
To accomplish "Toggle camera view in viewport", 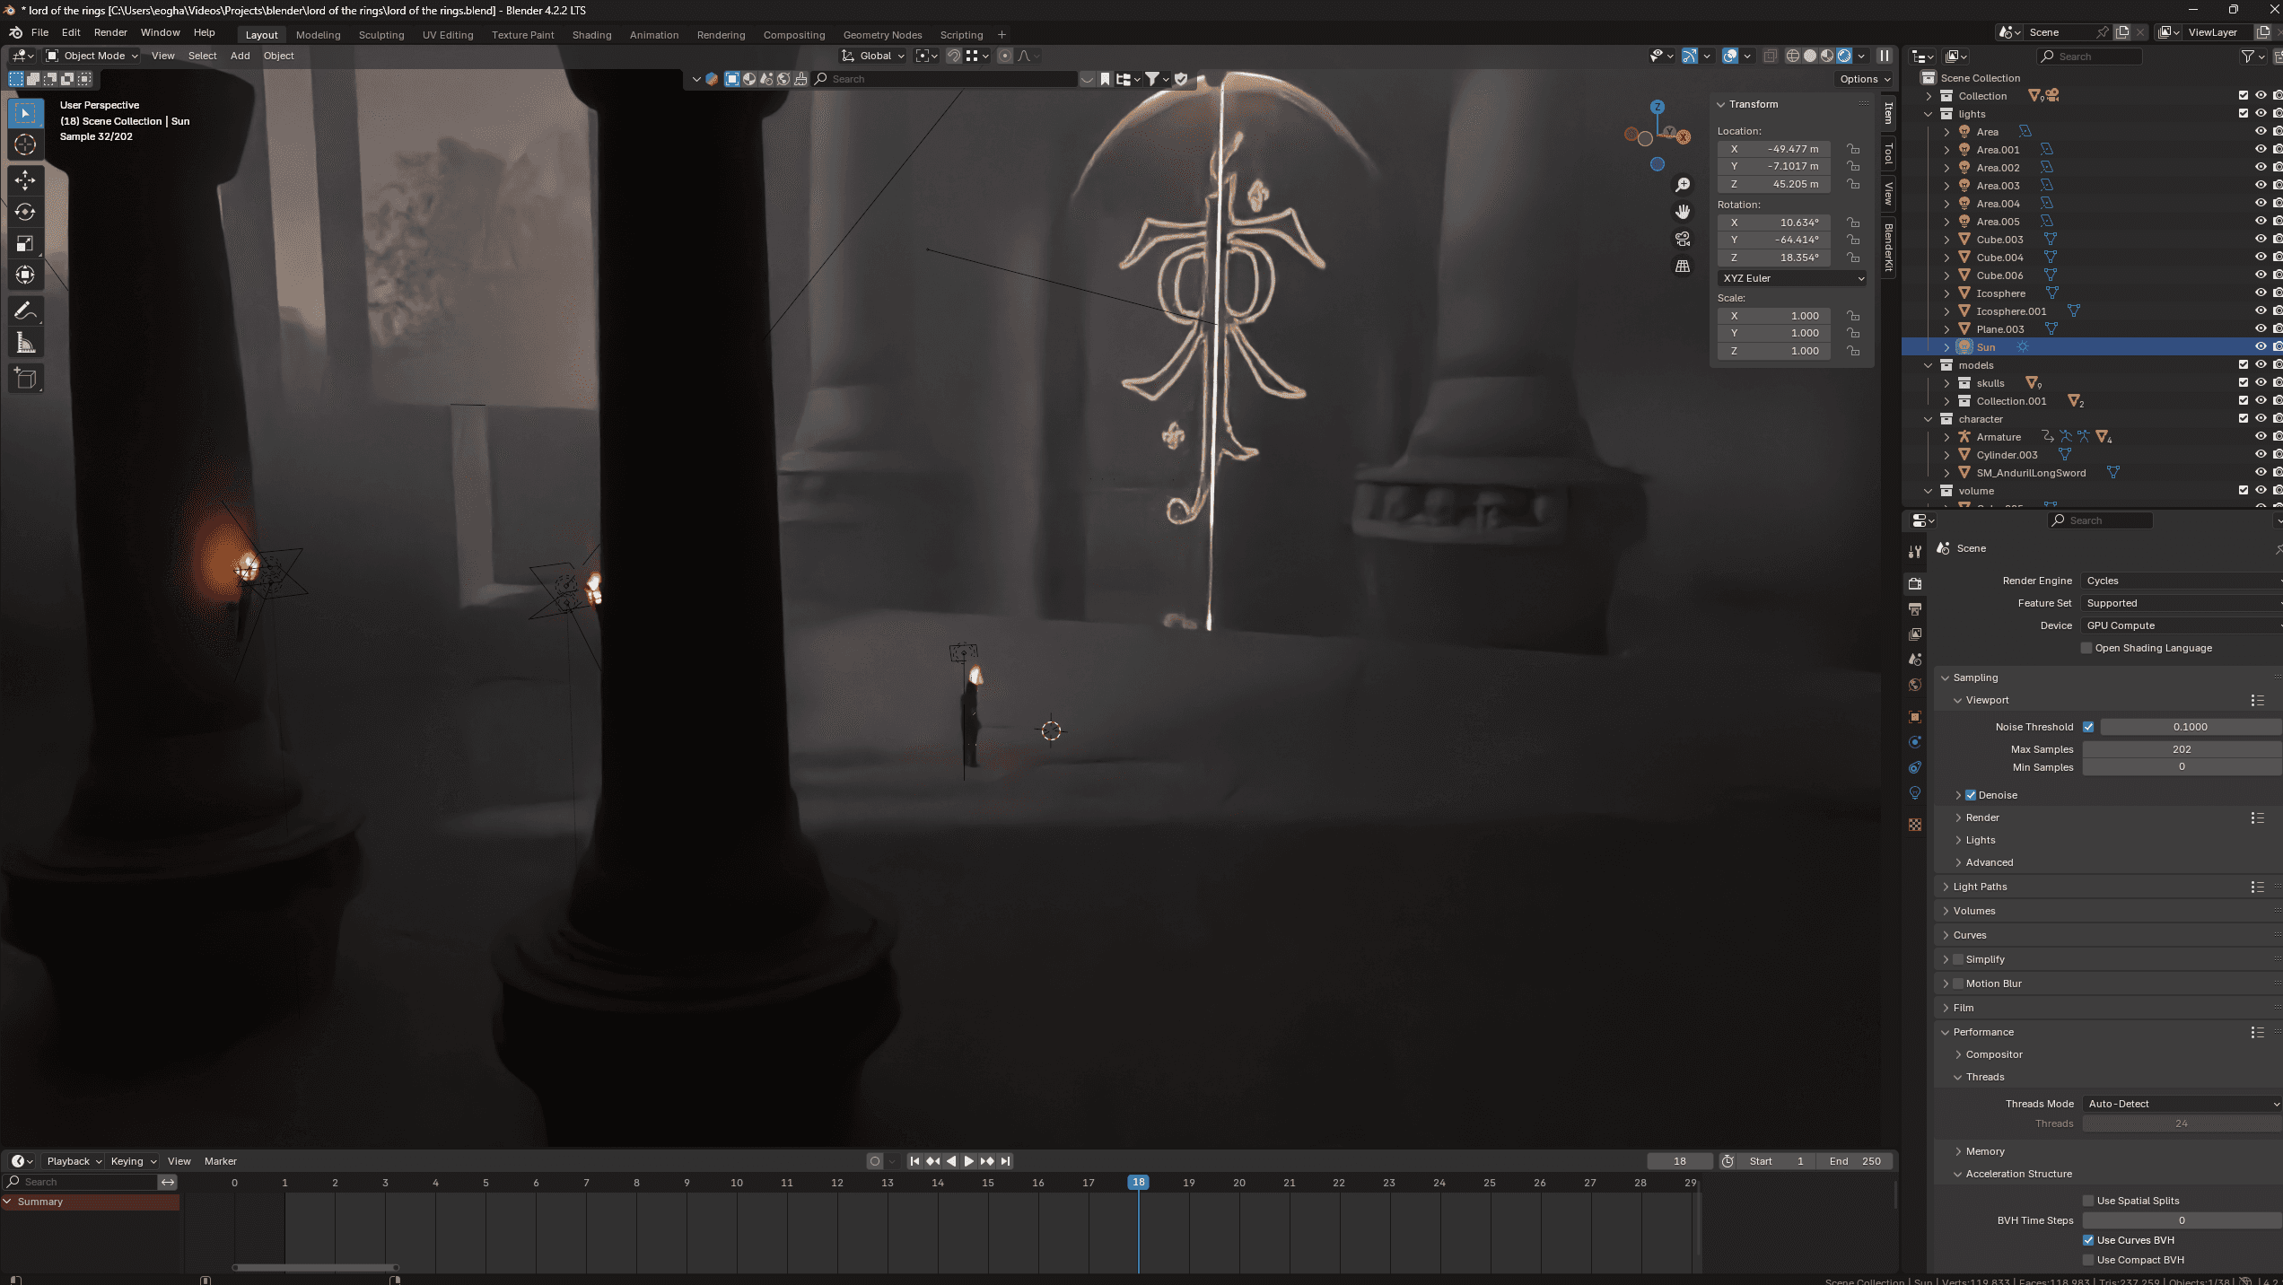I will [1683, 239].
